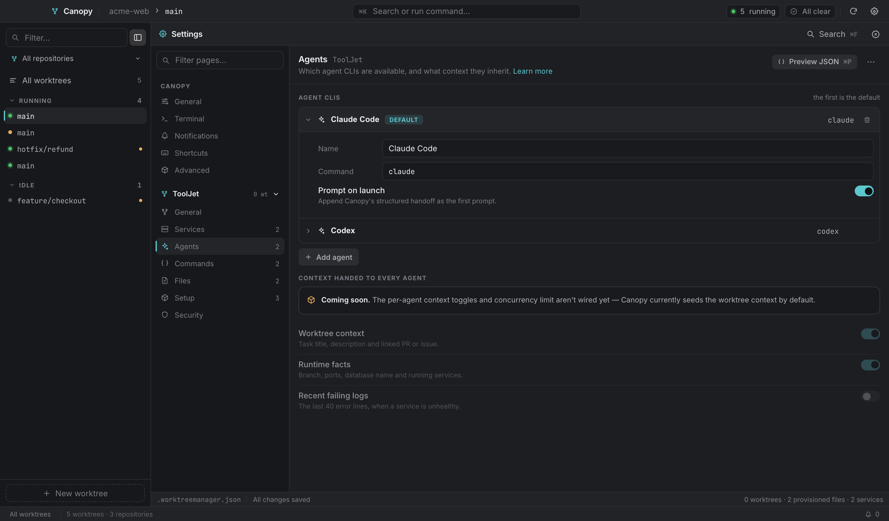Screen dimensions: 889x521
Task: Open settings via the top-right gear icon
Action: 874,11
